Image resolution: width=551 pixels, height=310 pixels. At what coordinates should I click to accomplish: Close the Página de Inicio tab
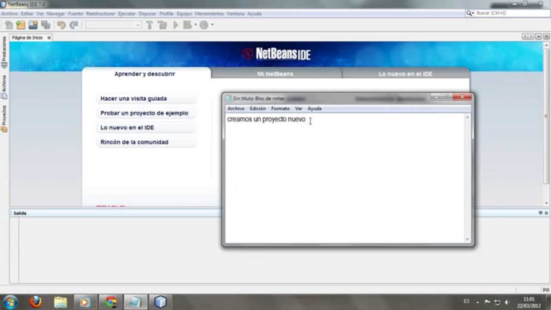pyautogui.click(x=49, y=38)
